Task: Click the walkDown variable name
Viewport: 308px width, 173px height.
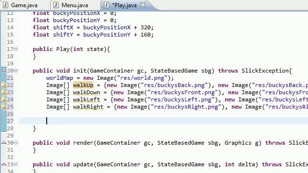Action: pyautogui.click(x=87, y=92)
